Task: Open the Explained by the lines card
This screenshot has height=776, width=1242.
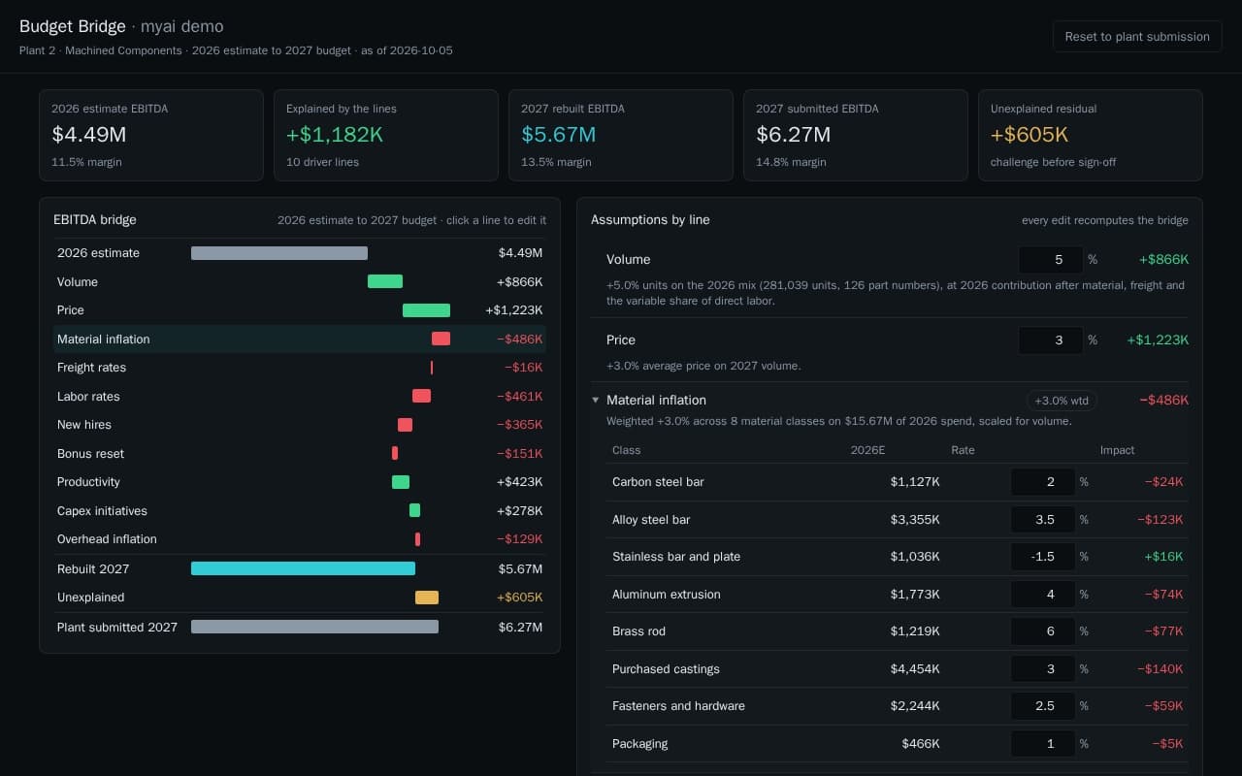Action: tap(386, 136)
